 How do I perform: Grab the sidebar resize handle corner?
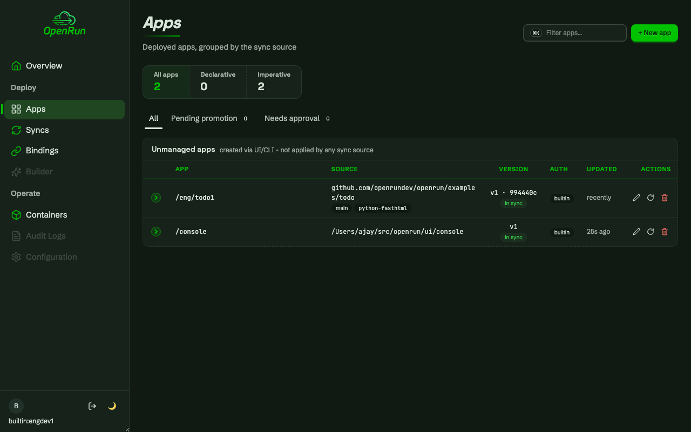click(127, 429)
